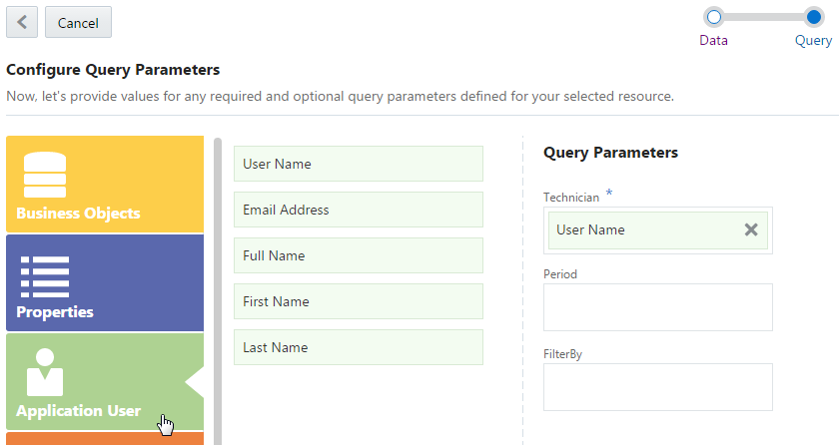Remove User Name from Technician parameter
The width and height of the screenshot is (839, 445).
[x=751, y=230]
